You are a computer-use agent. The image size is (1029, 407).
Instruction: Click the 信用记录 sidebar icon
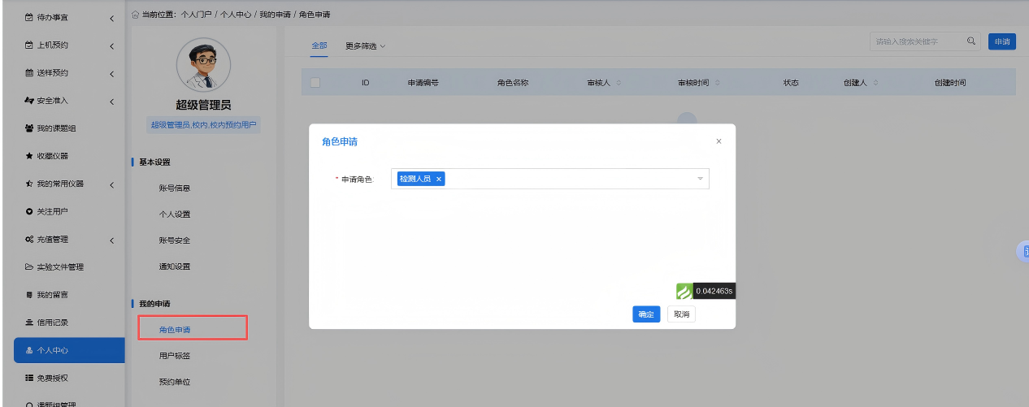[29, 323]
